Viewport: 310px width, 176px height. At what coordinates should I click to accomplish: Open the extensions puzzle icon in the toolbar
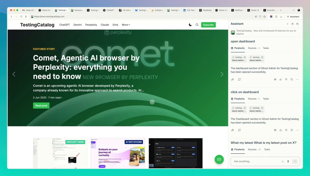coord(276,16)
